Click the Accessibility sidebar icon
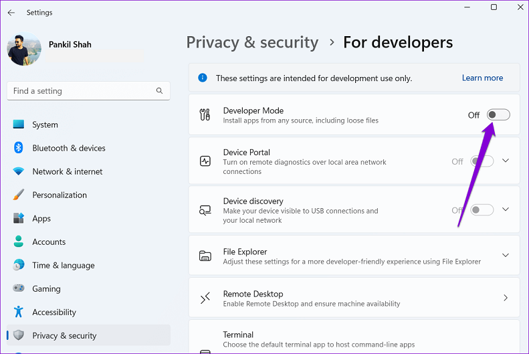This screenshot has height=354, width=529. pyautogui.click(x=19, y=312)
